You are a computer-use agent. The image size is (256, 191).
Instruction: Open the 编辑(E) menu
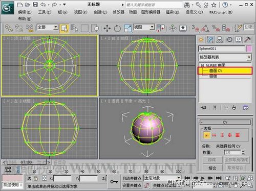click(25, 12)
